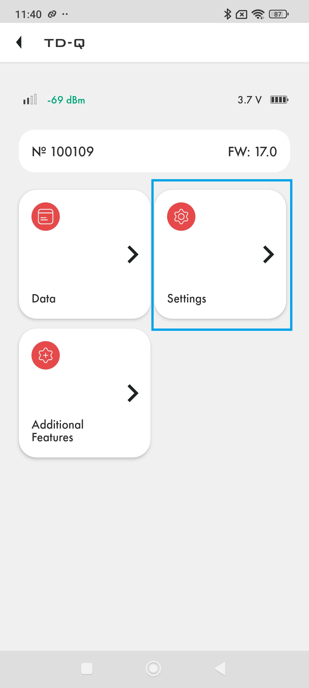Screen dimensions: 309x688
Task: Tap the Bluetooth status bar icon
Action: [x=227, y=14]
